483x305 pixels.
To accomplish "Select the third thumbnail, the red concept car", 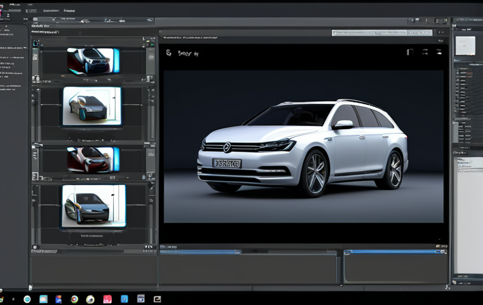I will tap(93, 159).
